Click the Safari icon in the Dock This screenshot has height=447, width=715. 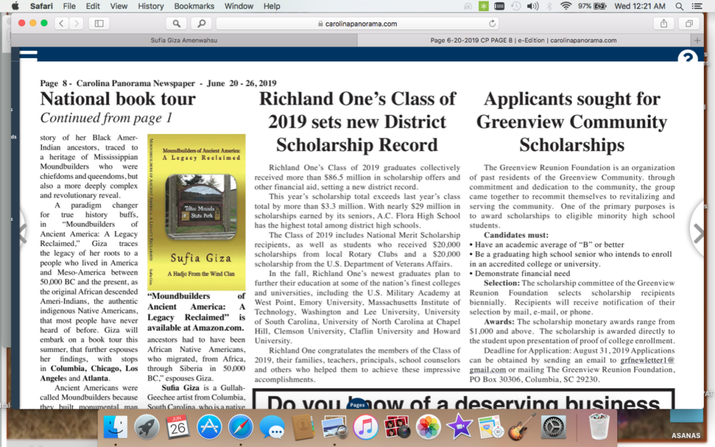(x=240, y=427)
